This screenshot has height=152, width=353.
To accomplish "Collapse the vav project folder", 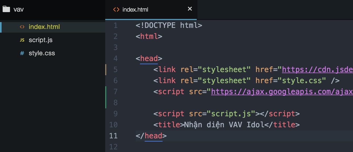I will click(19, 9).
